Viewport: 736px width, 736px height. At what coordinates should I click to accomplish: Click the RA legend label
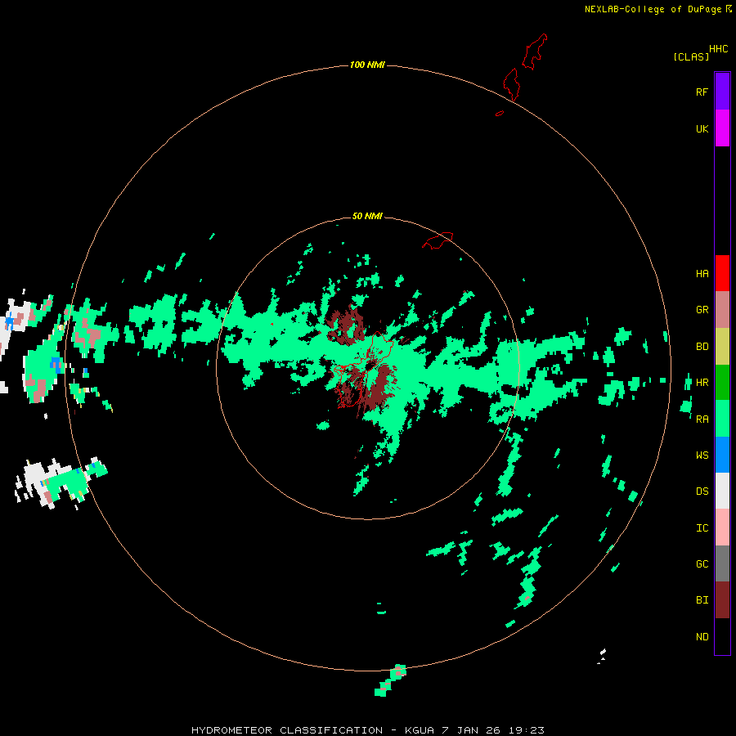[x=702, y=419]
